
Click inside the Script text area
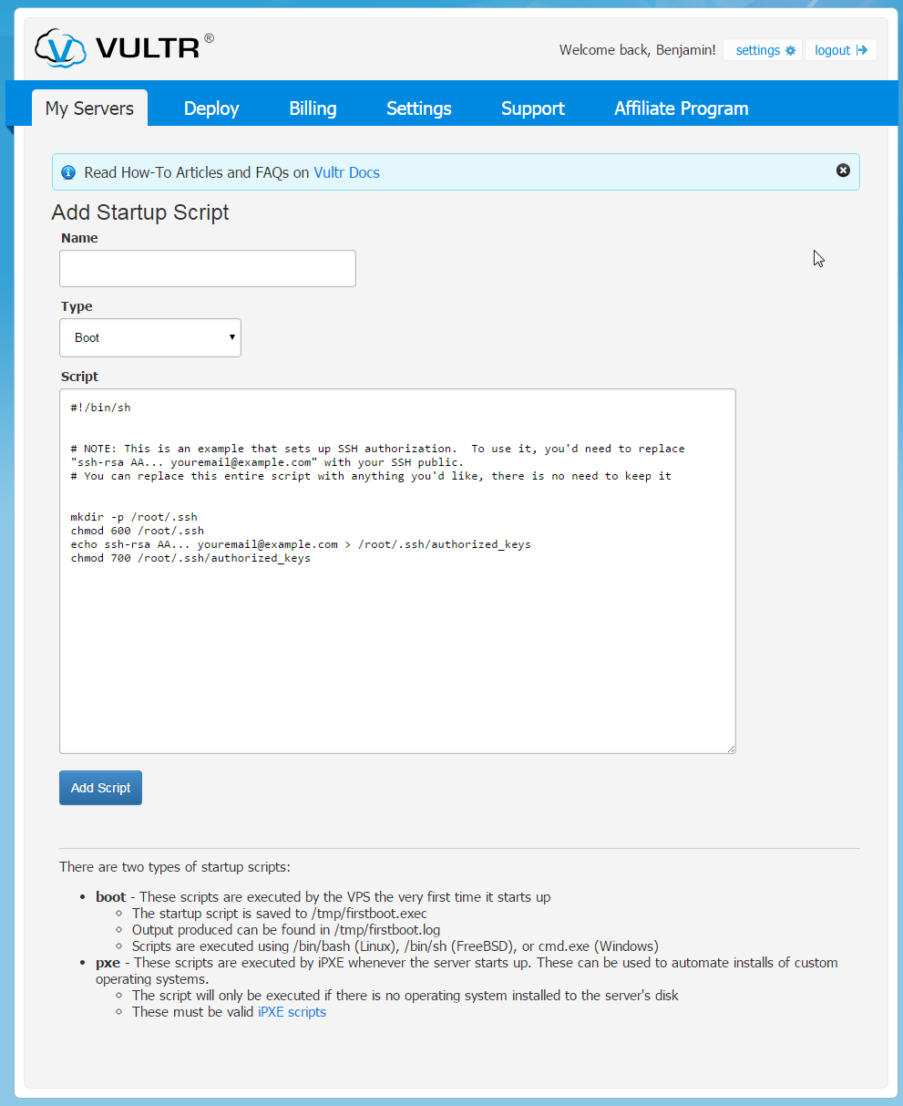point(397,570)
